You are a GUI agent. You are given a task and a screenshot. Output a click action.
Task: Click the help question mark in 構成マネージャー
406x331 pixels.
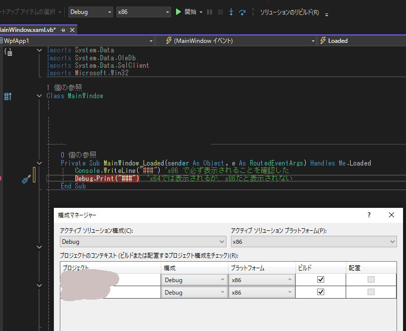[x=369, y=215]
